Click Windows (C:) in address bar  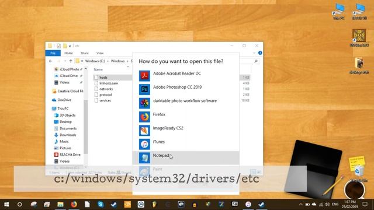click(95, 61)
